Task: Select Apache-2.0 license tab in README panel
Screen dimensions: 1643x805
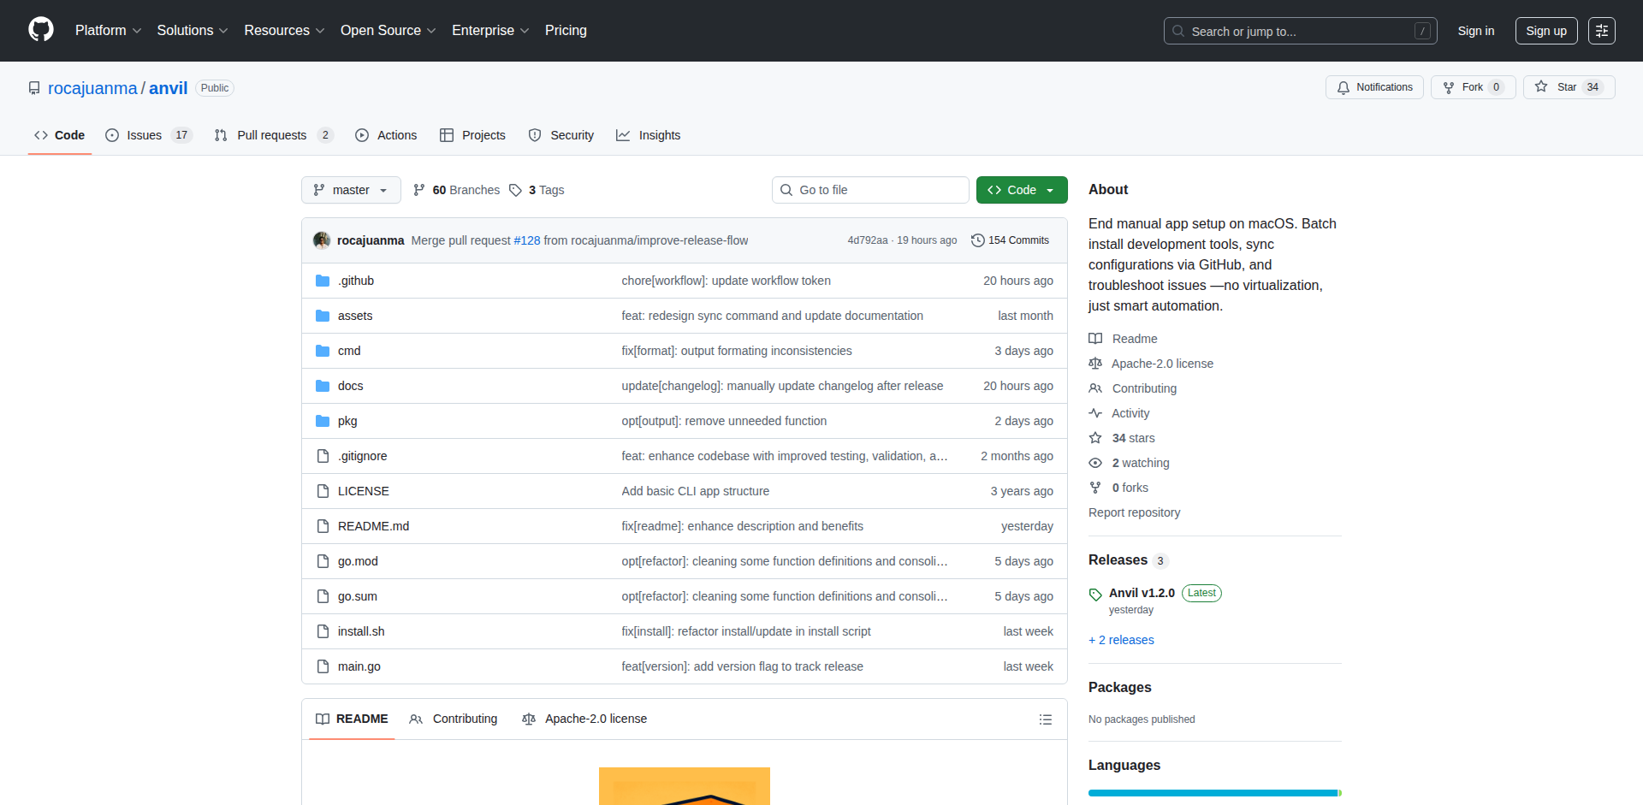Action: [x=584, y=719]
